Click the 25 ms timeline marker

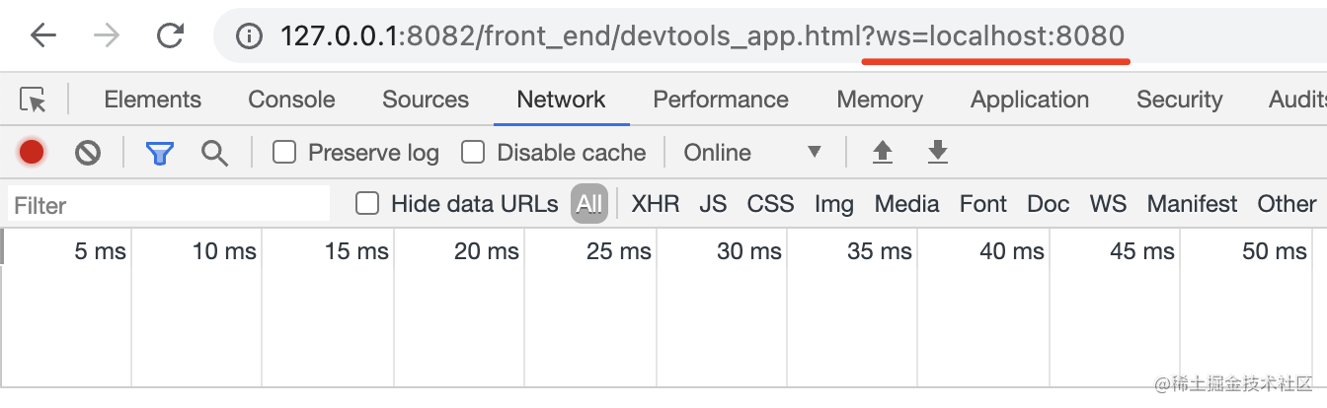(x=618, y=251)
